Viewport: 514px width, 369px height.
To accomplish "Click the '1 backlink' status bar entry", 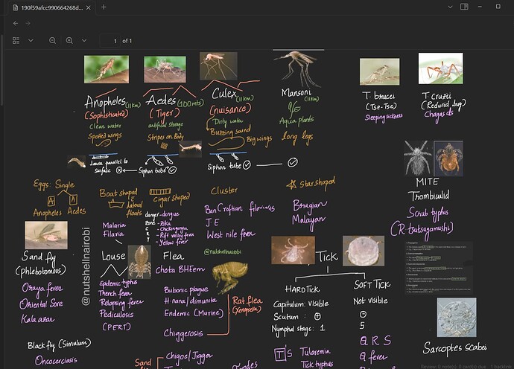I will tap(501, 366).
